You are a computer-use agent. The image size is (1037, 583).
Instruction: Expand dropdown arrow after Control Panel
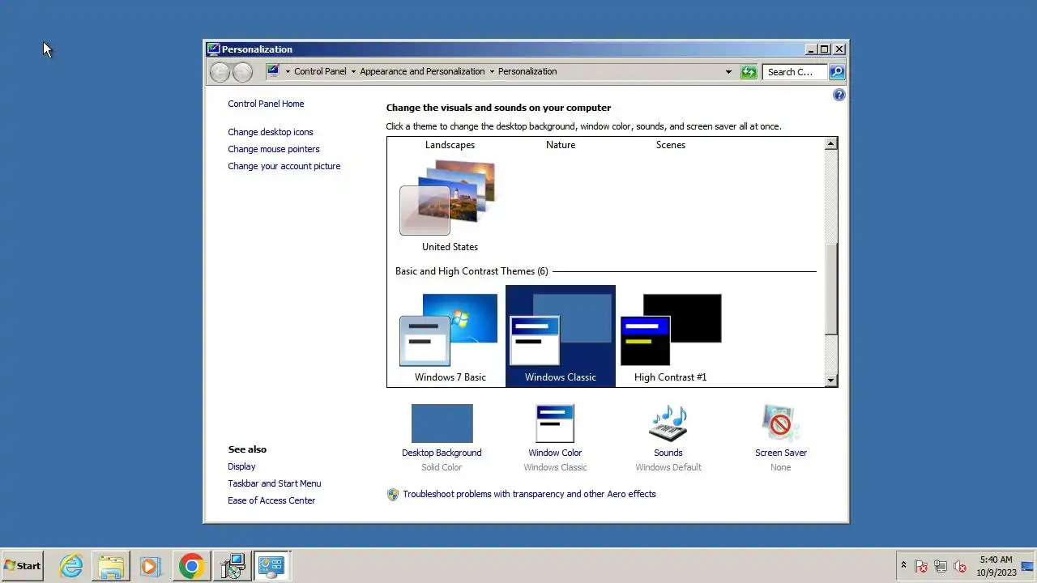click(353, 72)
